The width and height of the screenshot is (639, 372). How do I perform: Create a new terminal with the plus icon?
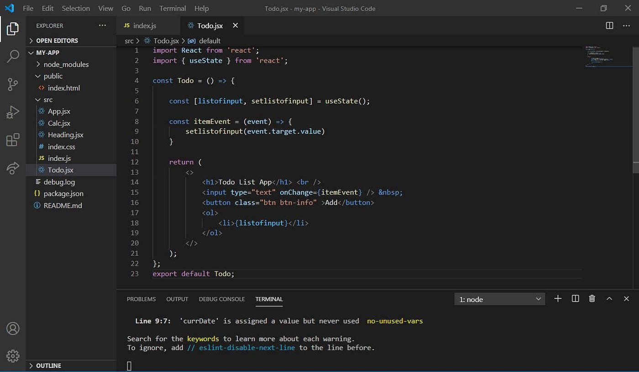tap(558, 298)
